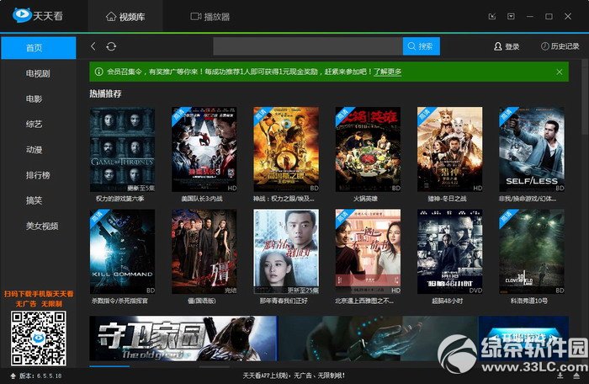This screenshot has height=384, width=589.
Task: Click the mini-mode window icon in title bar
Action: pos(492,16)
